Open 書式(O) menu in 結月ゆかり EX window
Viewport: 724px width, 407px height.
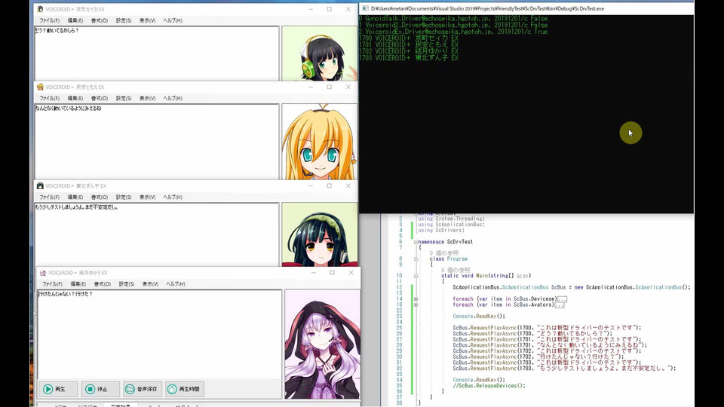[102, 284]
